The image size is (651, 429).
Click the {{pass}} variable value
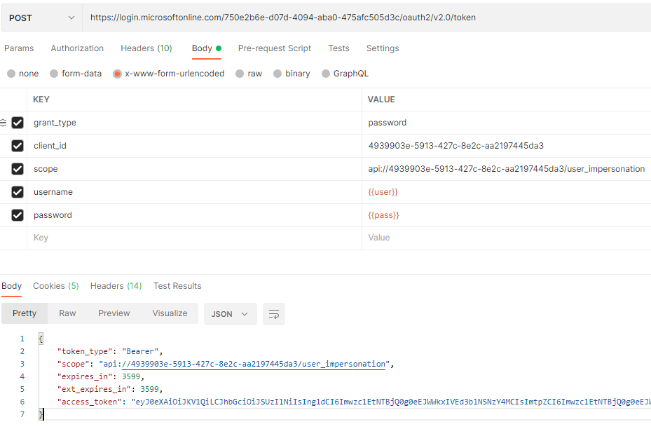pos(383,215)
